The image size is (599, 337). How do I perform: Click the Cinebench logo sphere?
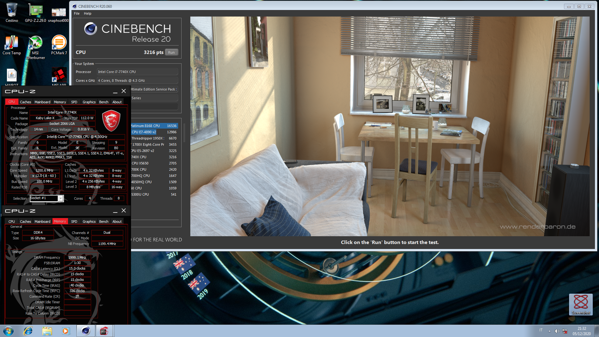click(90, 29)
